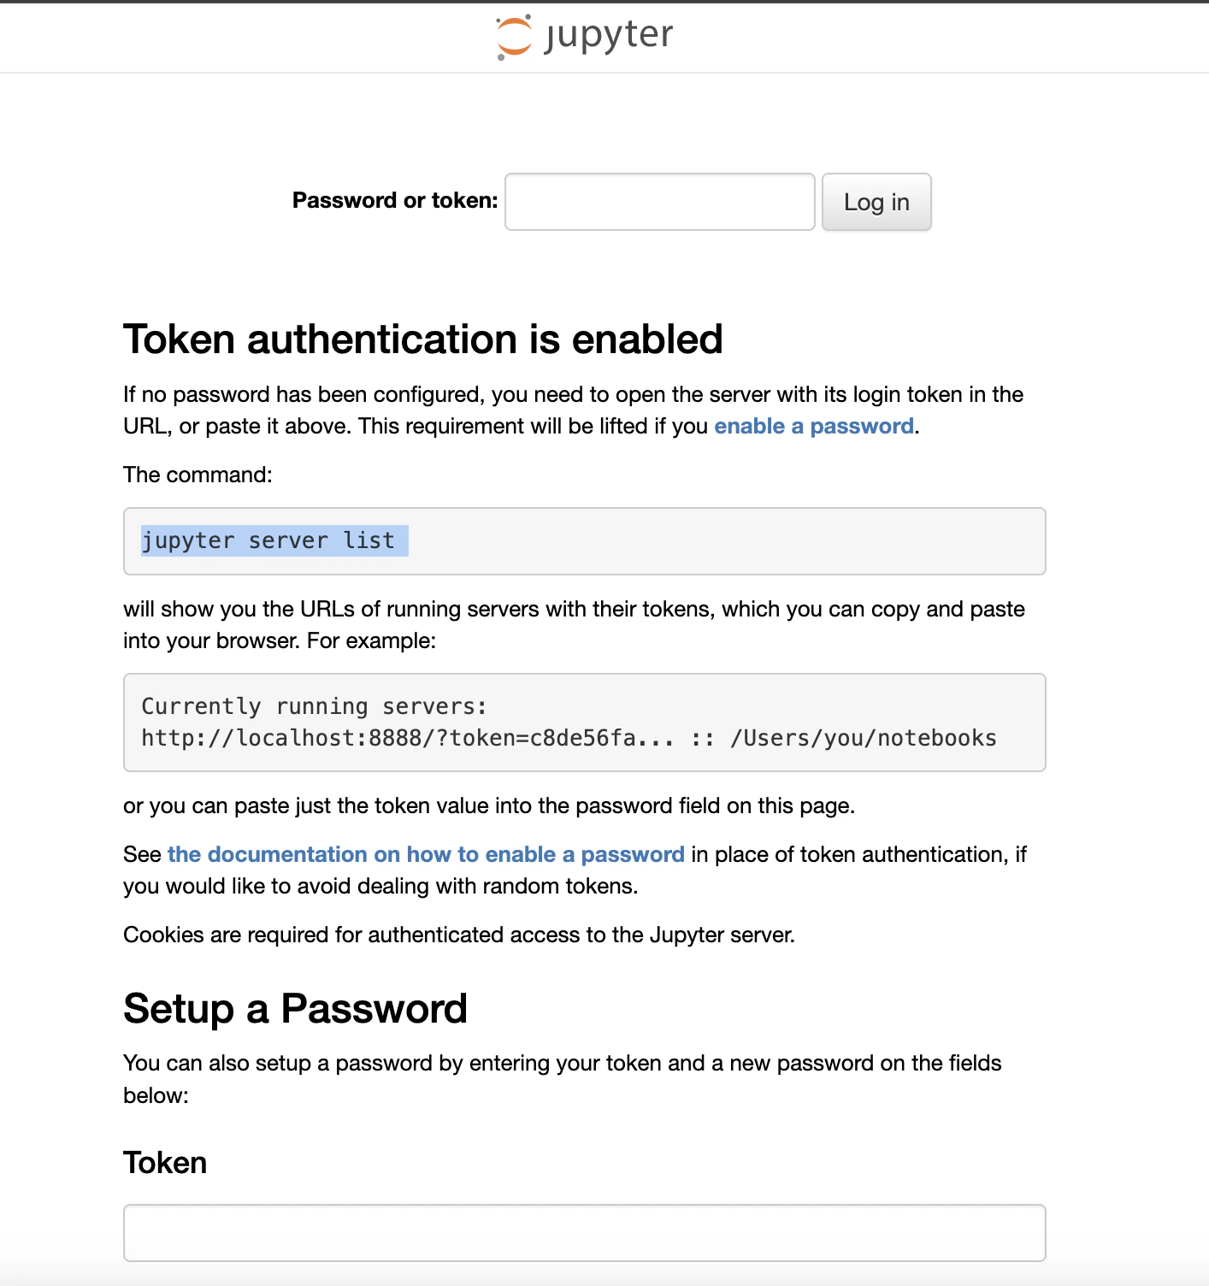The image size is (1209, 1286).
Task: Click the example server URL code block
Action: coord(584,723)
